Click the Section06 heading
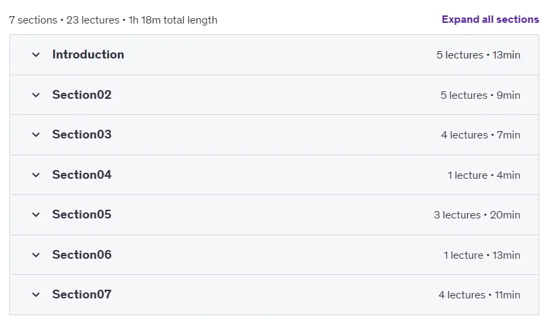The width and height of the screenshot is (550, 328). [81, 255]
